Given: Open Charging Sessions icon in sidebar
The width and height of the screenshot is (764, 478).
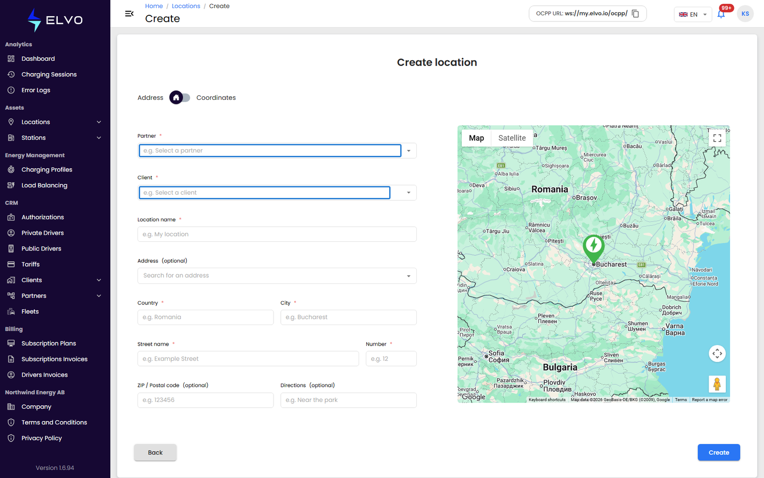Looking at the screenshot, I should click(x=11, y=75).
